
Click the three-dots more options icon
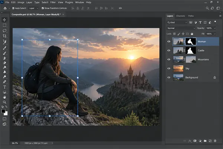[x=120, y=8]
